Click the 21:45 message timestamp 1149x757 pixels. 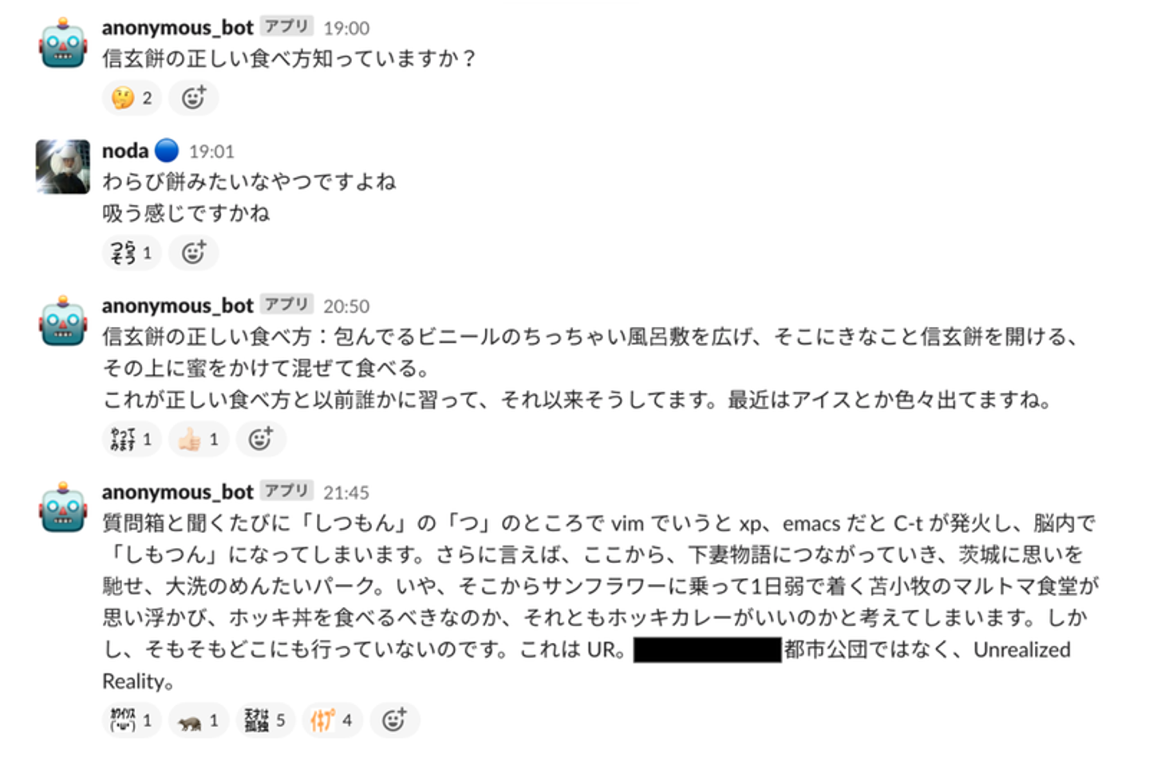346,492
